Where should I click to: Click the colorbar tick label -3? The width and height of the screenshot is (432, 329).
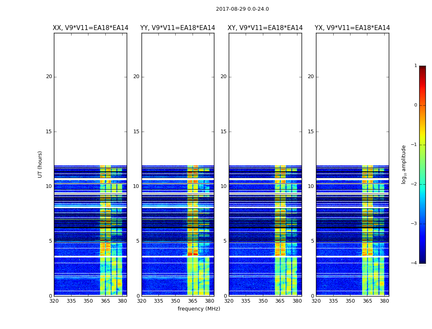coord(414,224)
